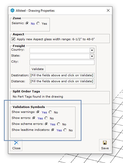Uncheck Apply new Aspect glass width range
The height and width of the screenshot is (163, 123).
point(13,39)
